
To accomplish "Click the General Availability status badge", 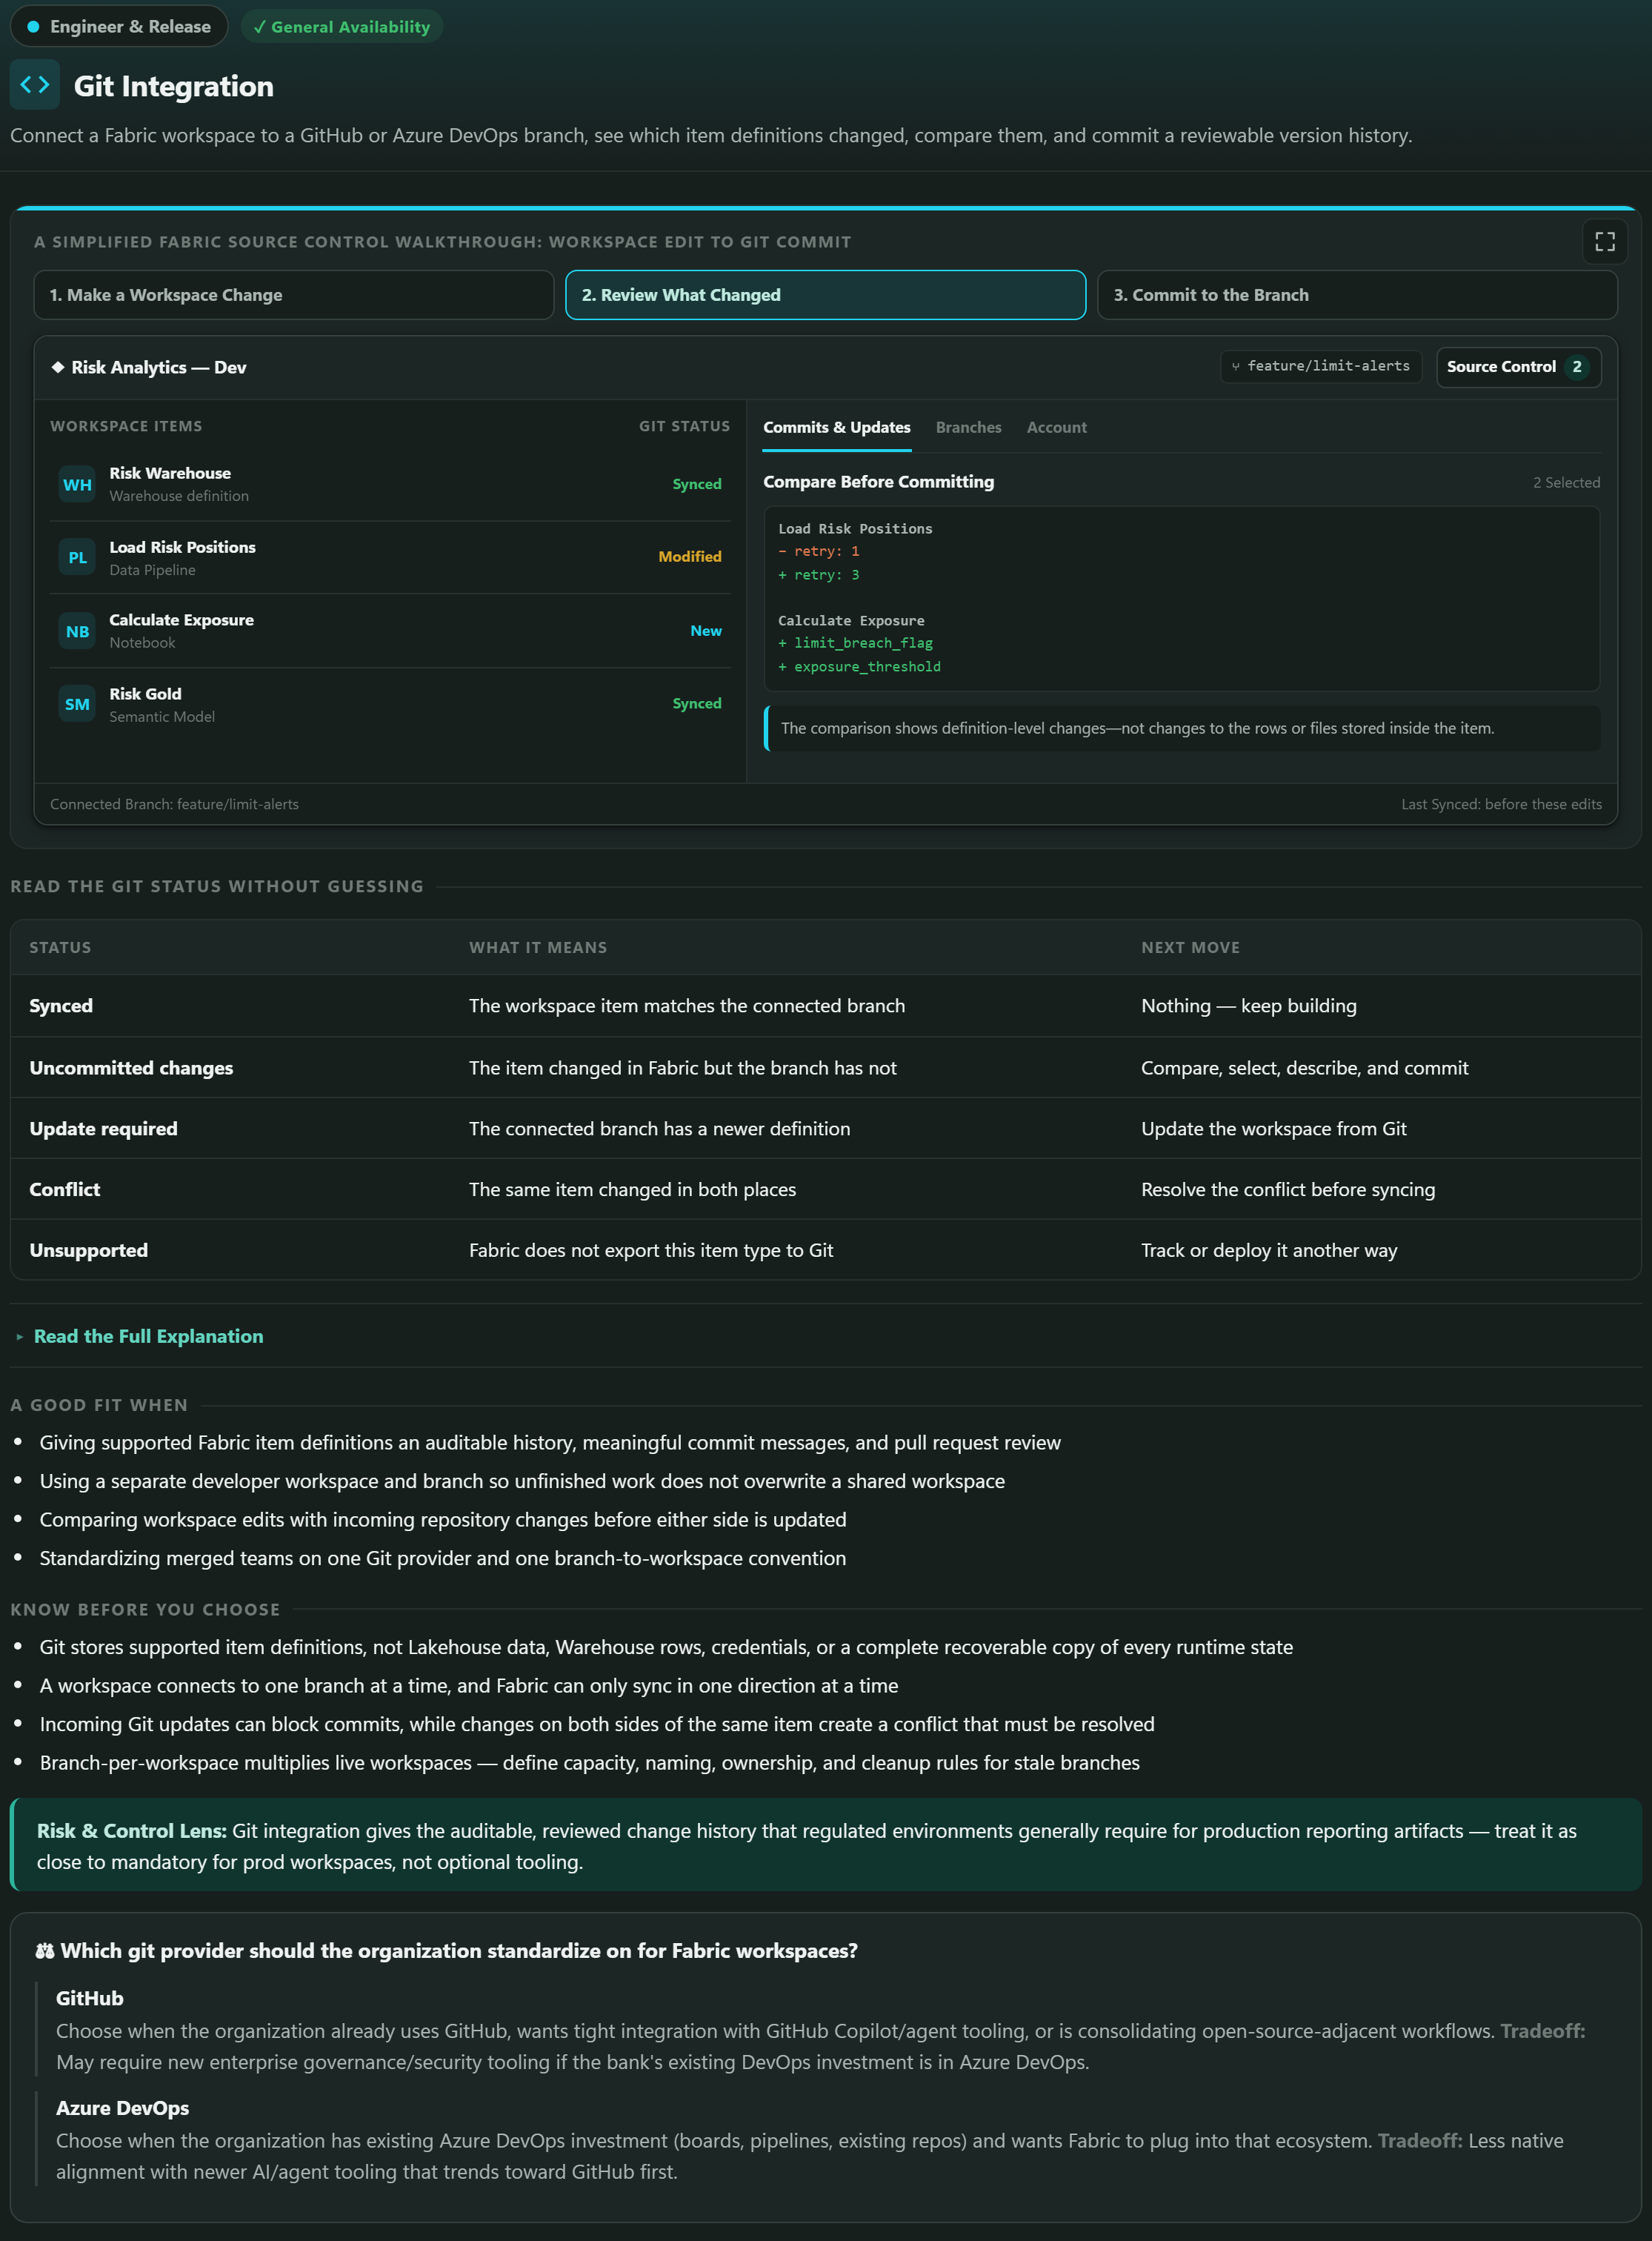I will pos(341,27).
